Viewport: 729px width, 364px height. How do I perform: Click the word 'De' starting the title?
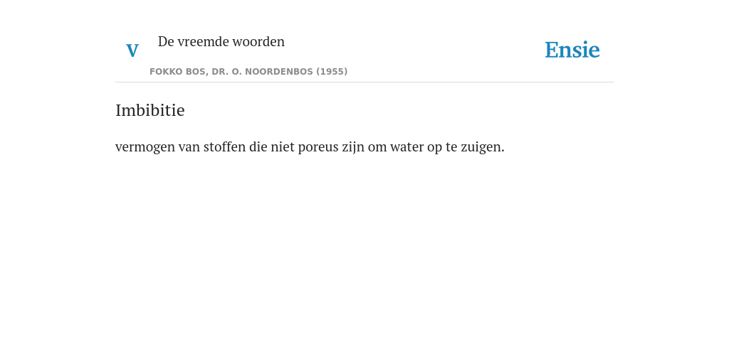166,41
